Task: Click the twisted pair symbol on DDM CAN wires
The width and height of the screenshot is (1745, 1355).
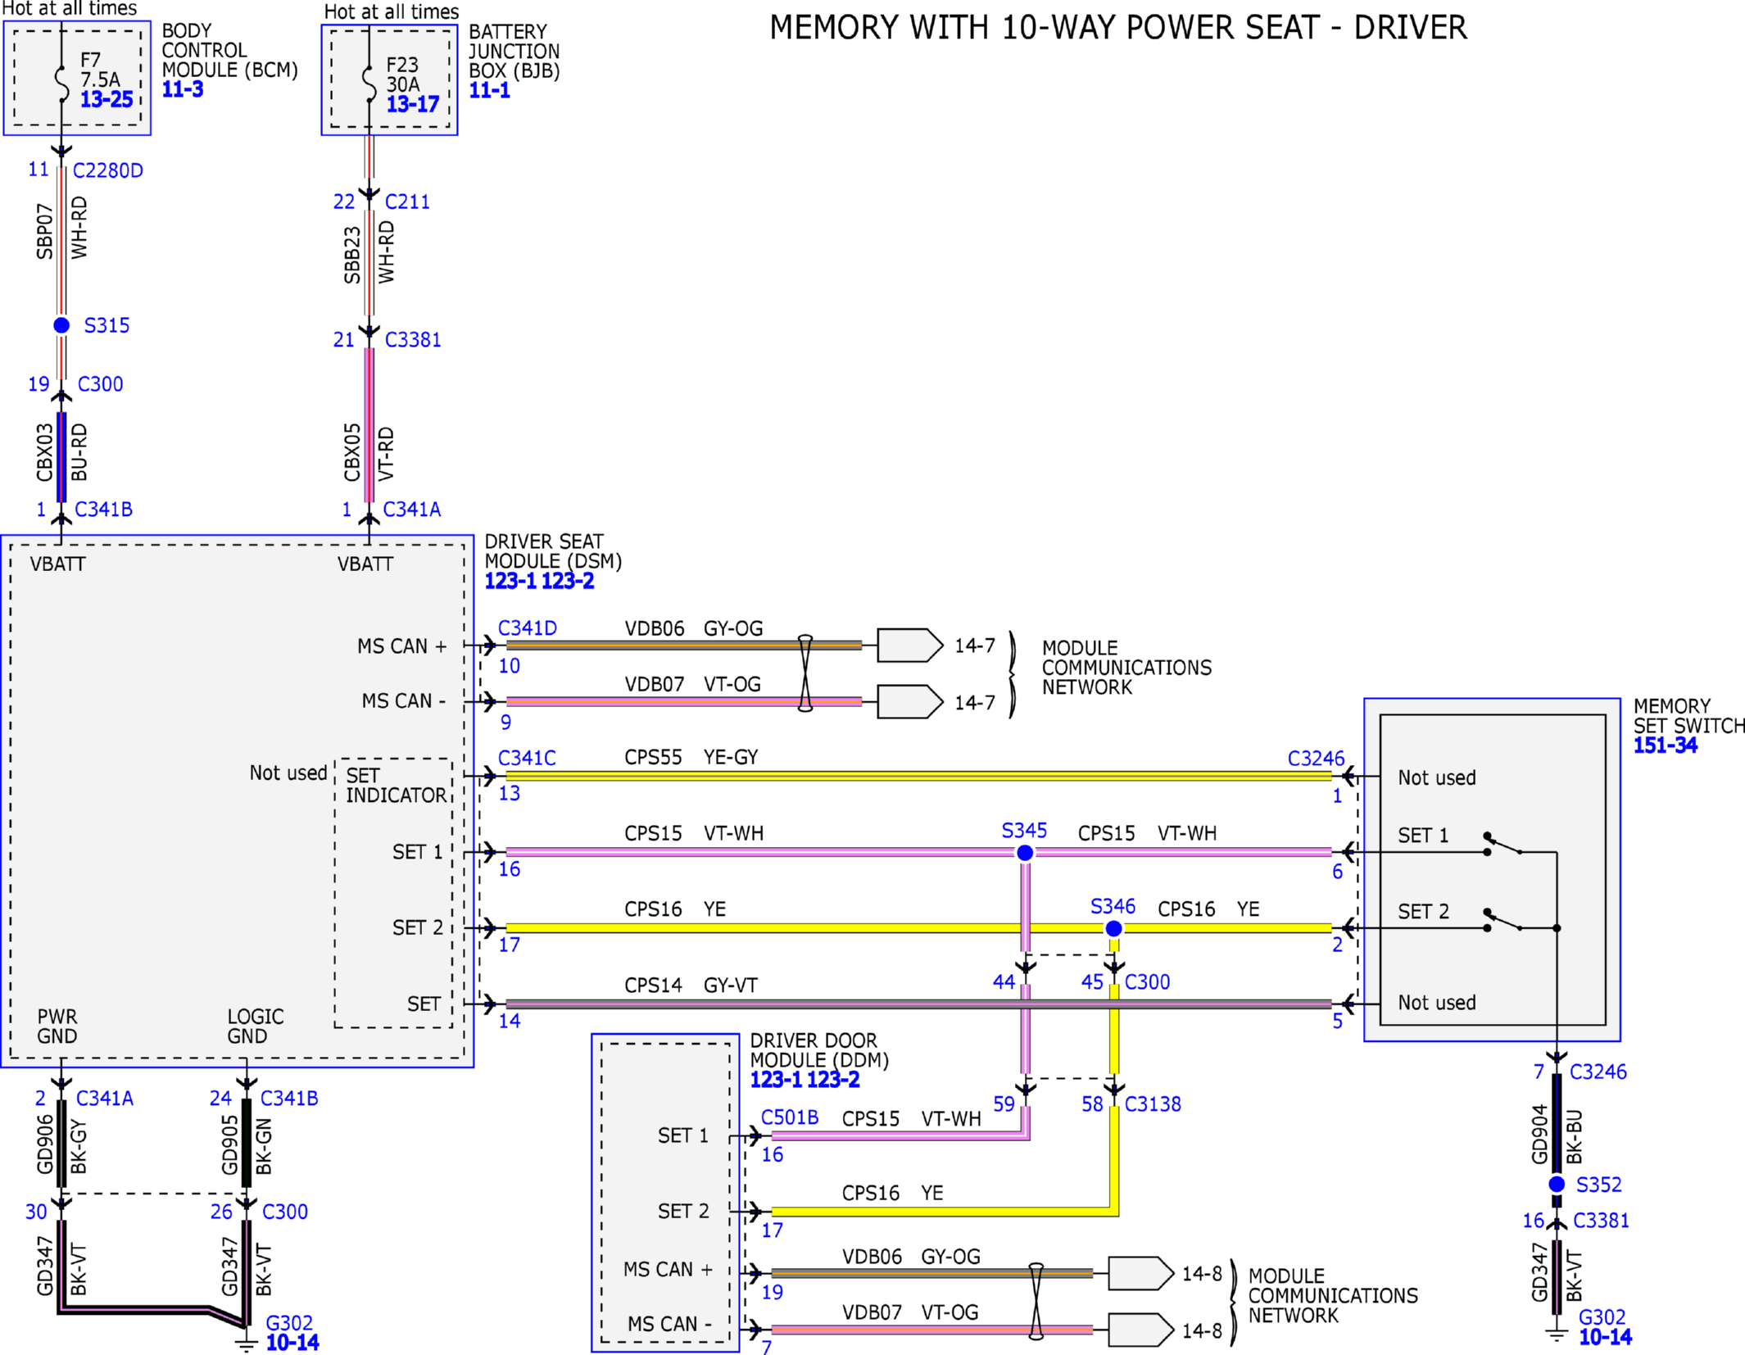Action: tap(1036, 1301)
